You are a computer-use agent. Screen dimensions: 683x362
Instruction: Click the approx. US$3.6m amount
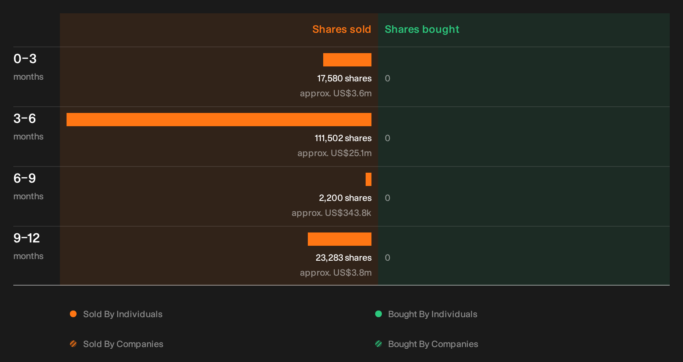[336, 93]
